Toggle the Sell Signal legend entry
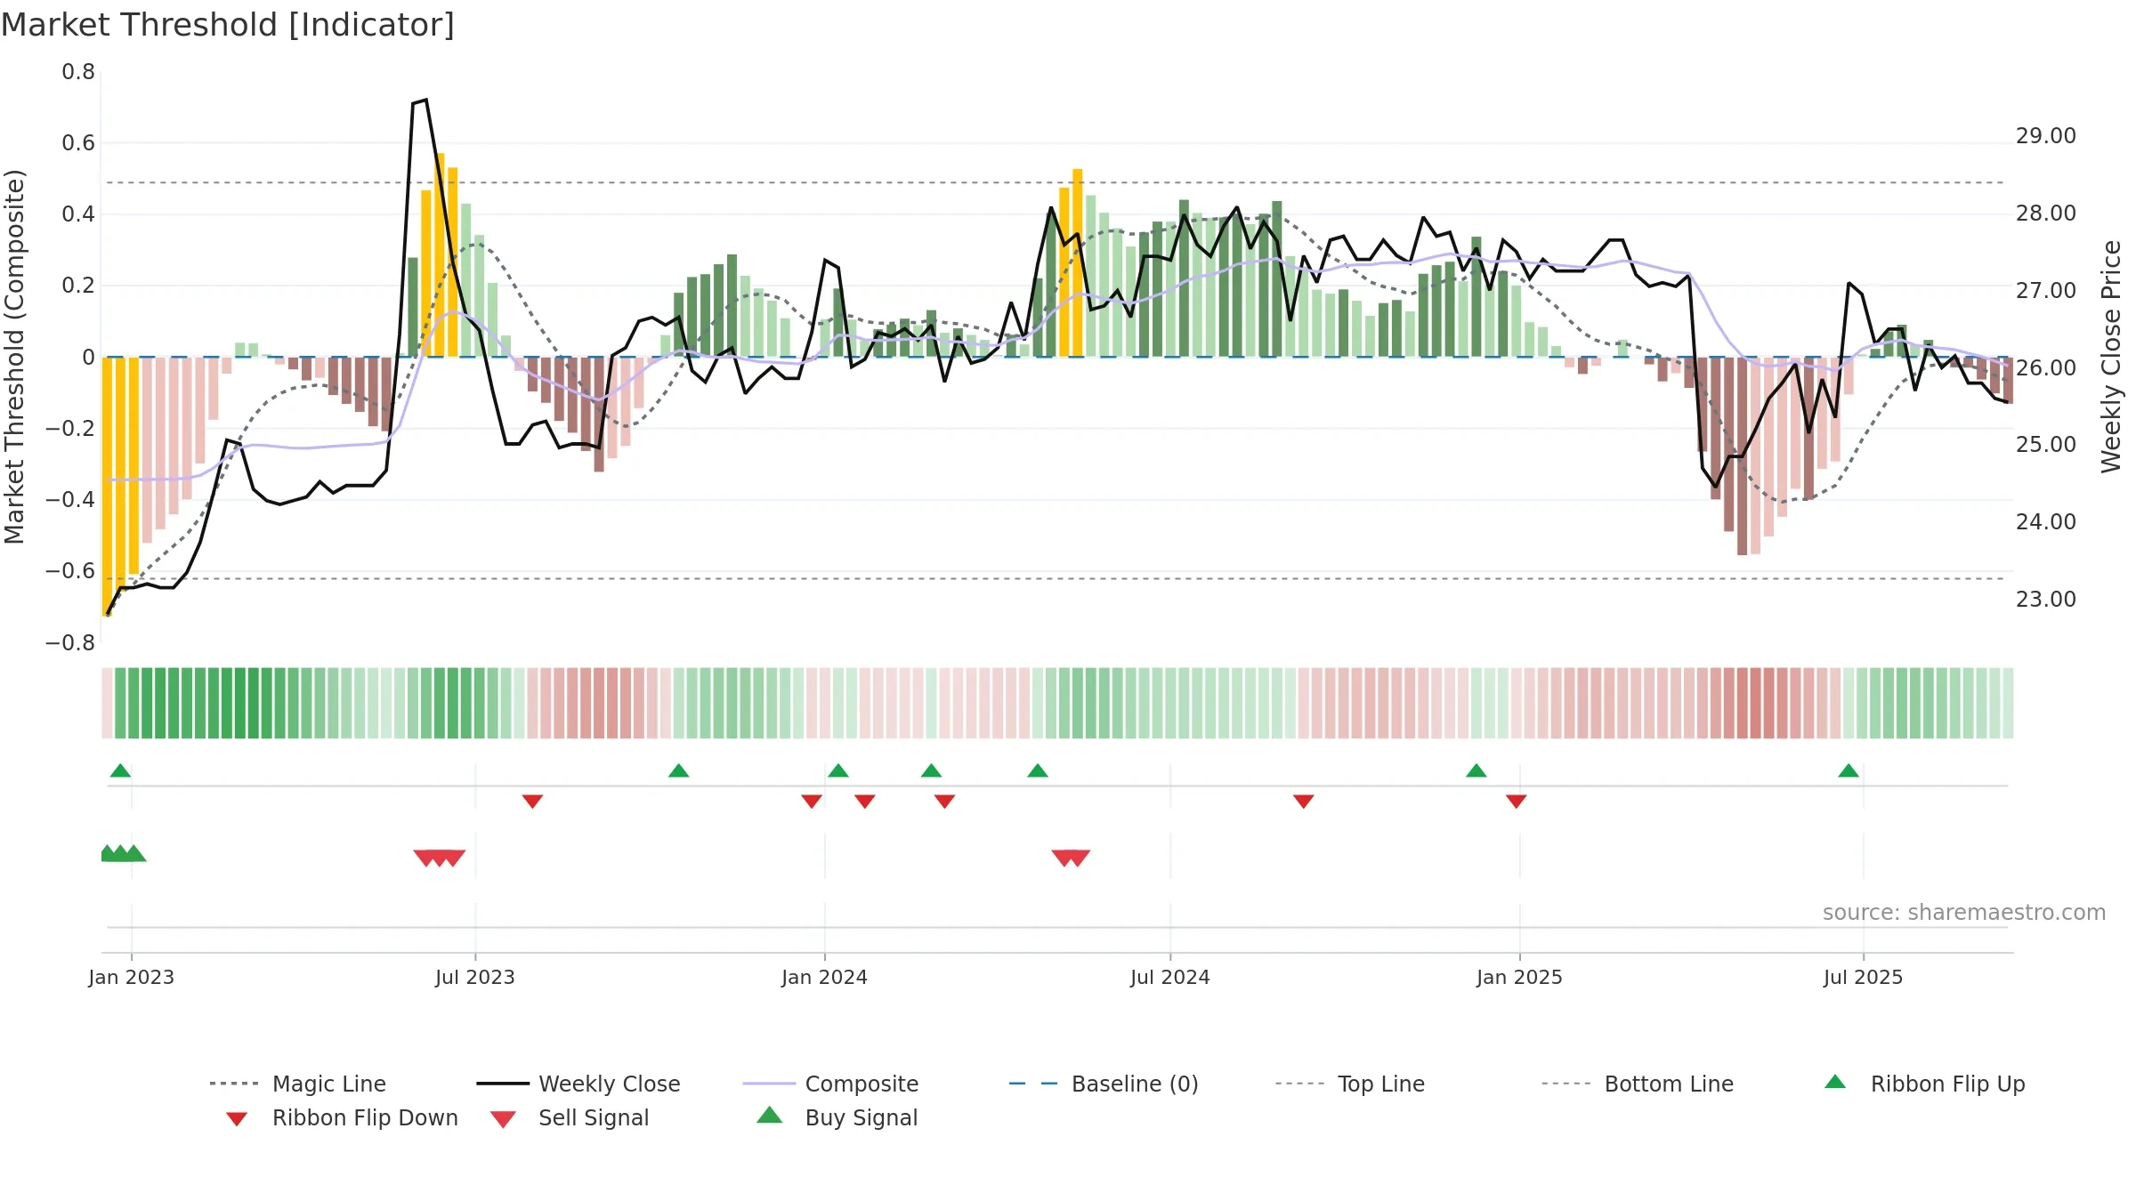This screenshot has height=1201, width=2136. (x=570, y=1117)
